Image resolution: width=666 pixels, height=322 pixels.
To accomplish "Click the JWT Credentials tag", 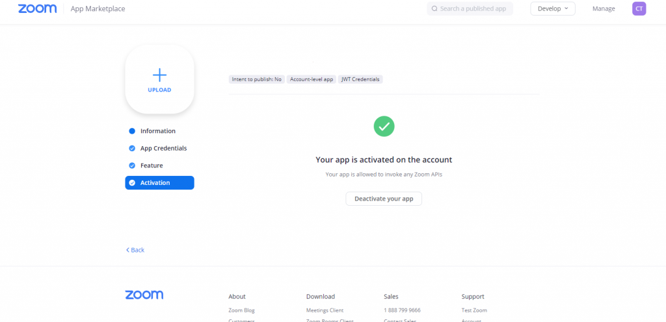I will (x=361, y=79).
